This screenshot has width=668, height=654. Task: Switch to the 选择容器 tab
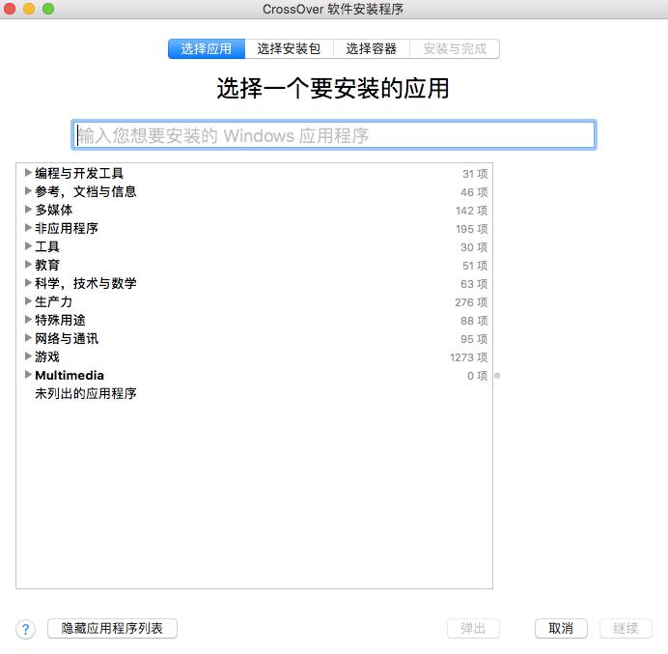click(372, 48)
